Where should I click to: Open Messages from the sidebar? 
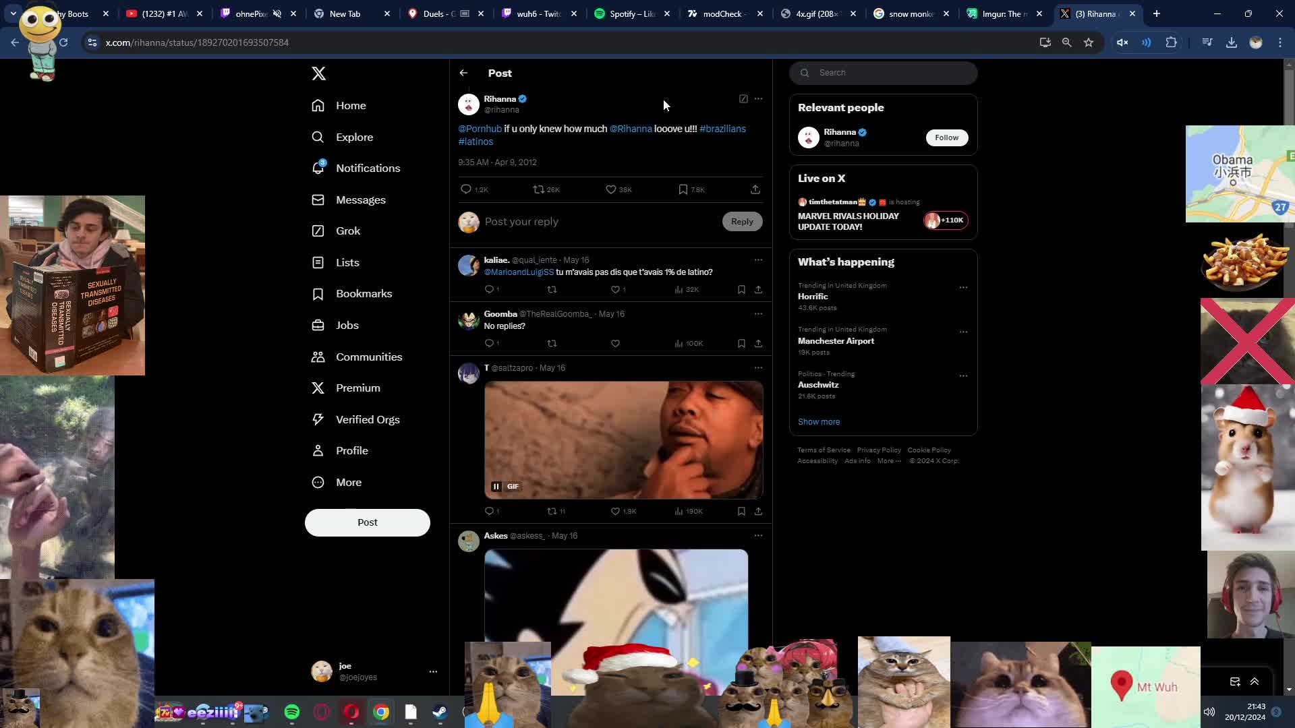349,200
